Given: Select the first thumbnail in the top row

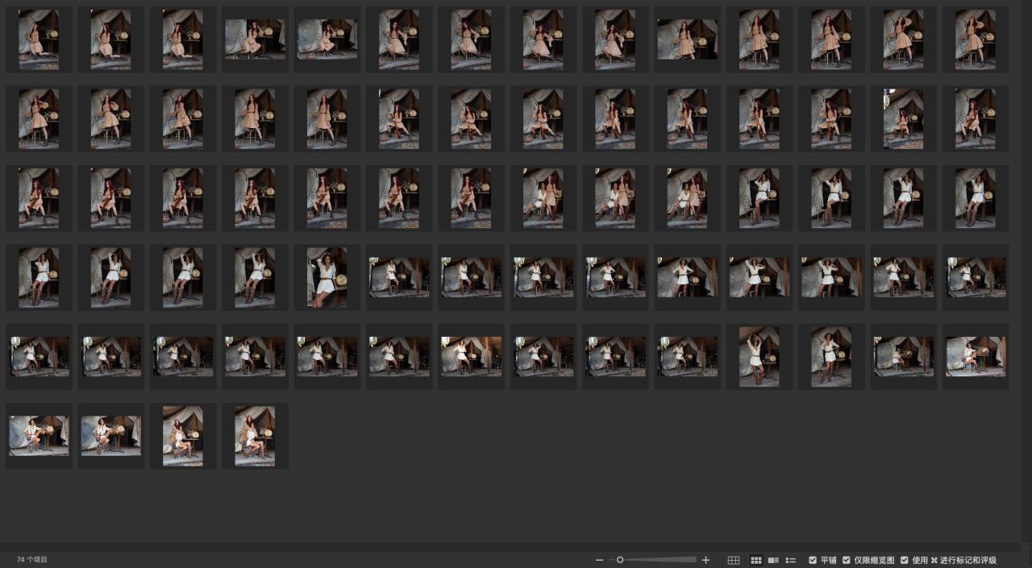Looking at the screenshot, I should 39,39.
